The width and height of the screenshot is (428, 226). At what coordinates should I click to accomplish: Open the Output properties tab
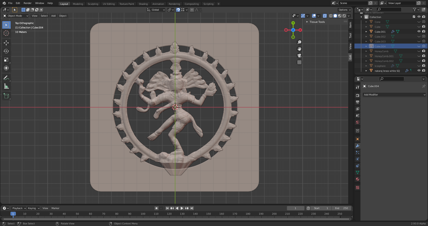(x=357, y=102)
